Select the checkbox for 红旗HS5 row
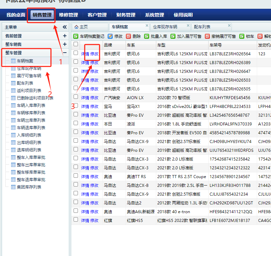Screen dimensions: 271x256 coord(76,220)
